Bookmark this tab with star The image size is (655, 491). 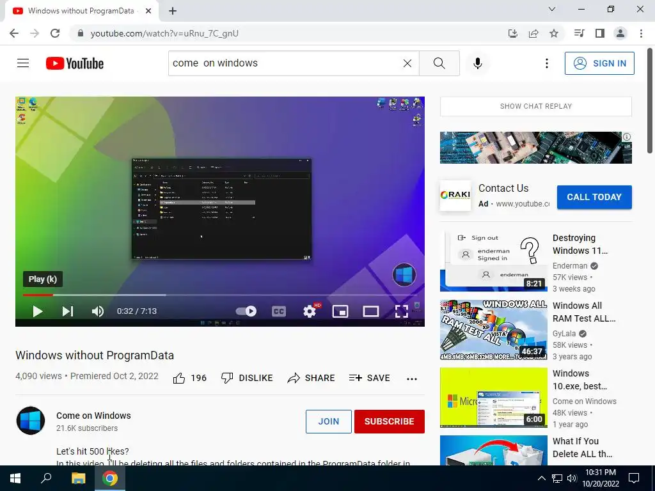554,33
